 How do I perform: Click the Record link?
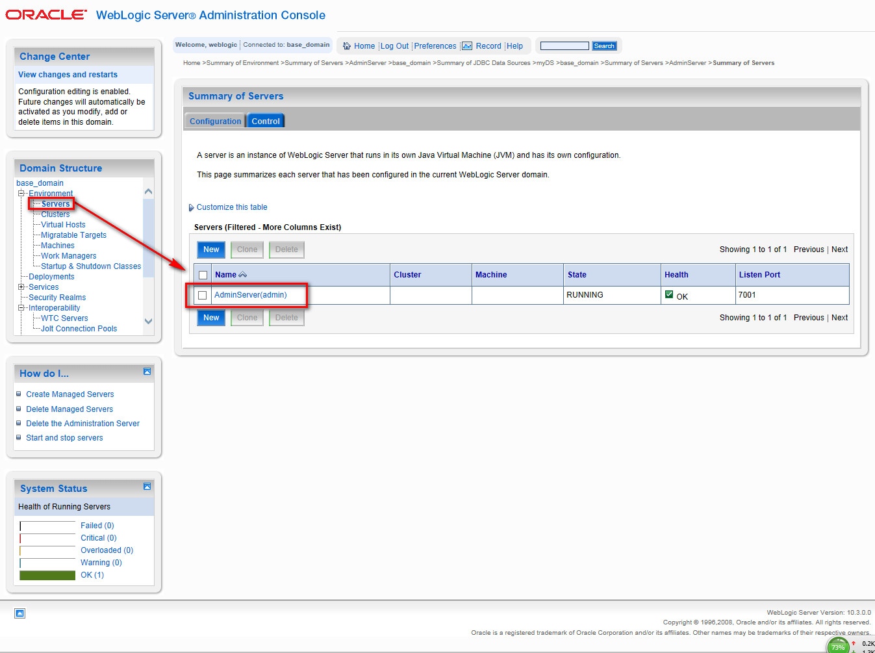pos(488,46)
